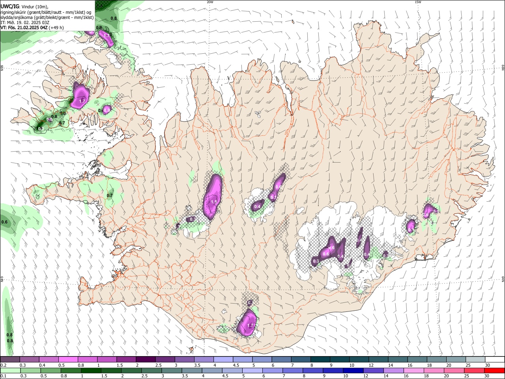Click the 'UWC/IG' title text
The width and height of the screenshot is (505, 379).
tap(9, 6)
